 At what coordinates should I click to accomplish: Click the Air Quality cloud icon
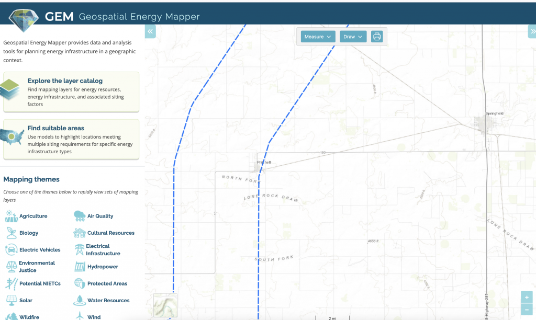point(80,216)
